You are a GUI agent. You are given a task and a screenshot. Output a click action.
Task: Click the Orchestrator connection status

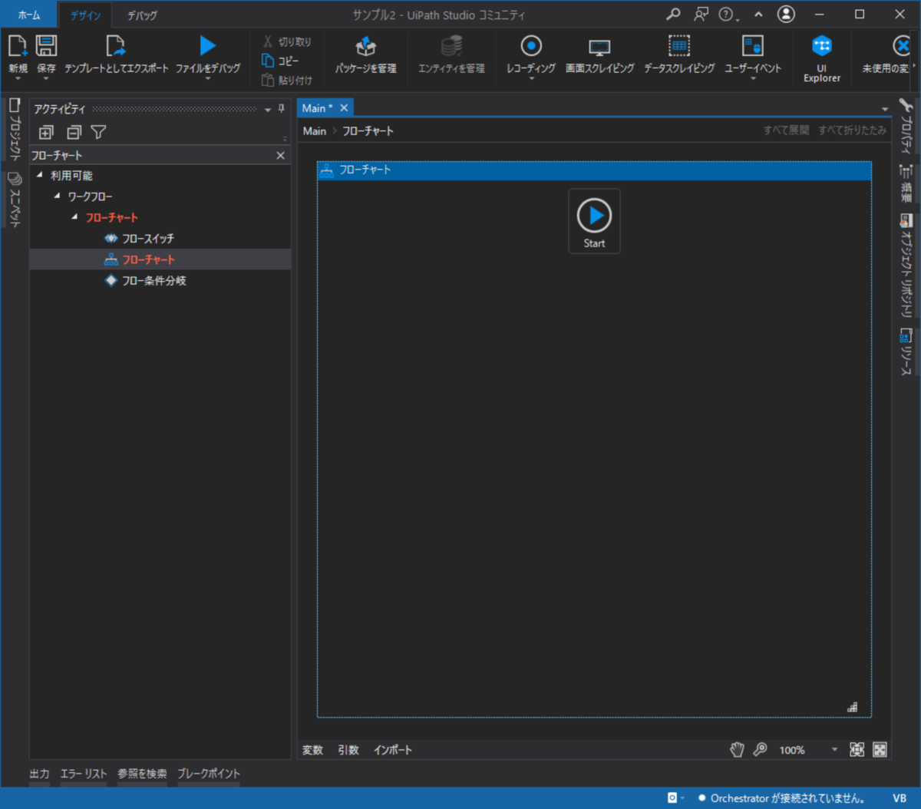(781, 798)
